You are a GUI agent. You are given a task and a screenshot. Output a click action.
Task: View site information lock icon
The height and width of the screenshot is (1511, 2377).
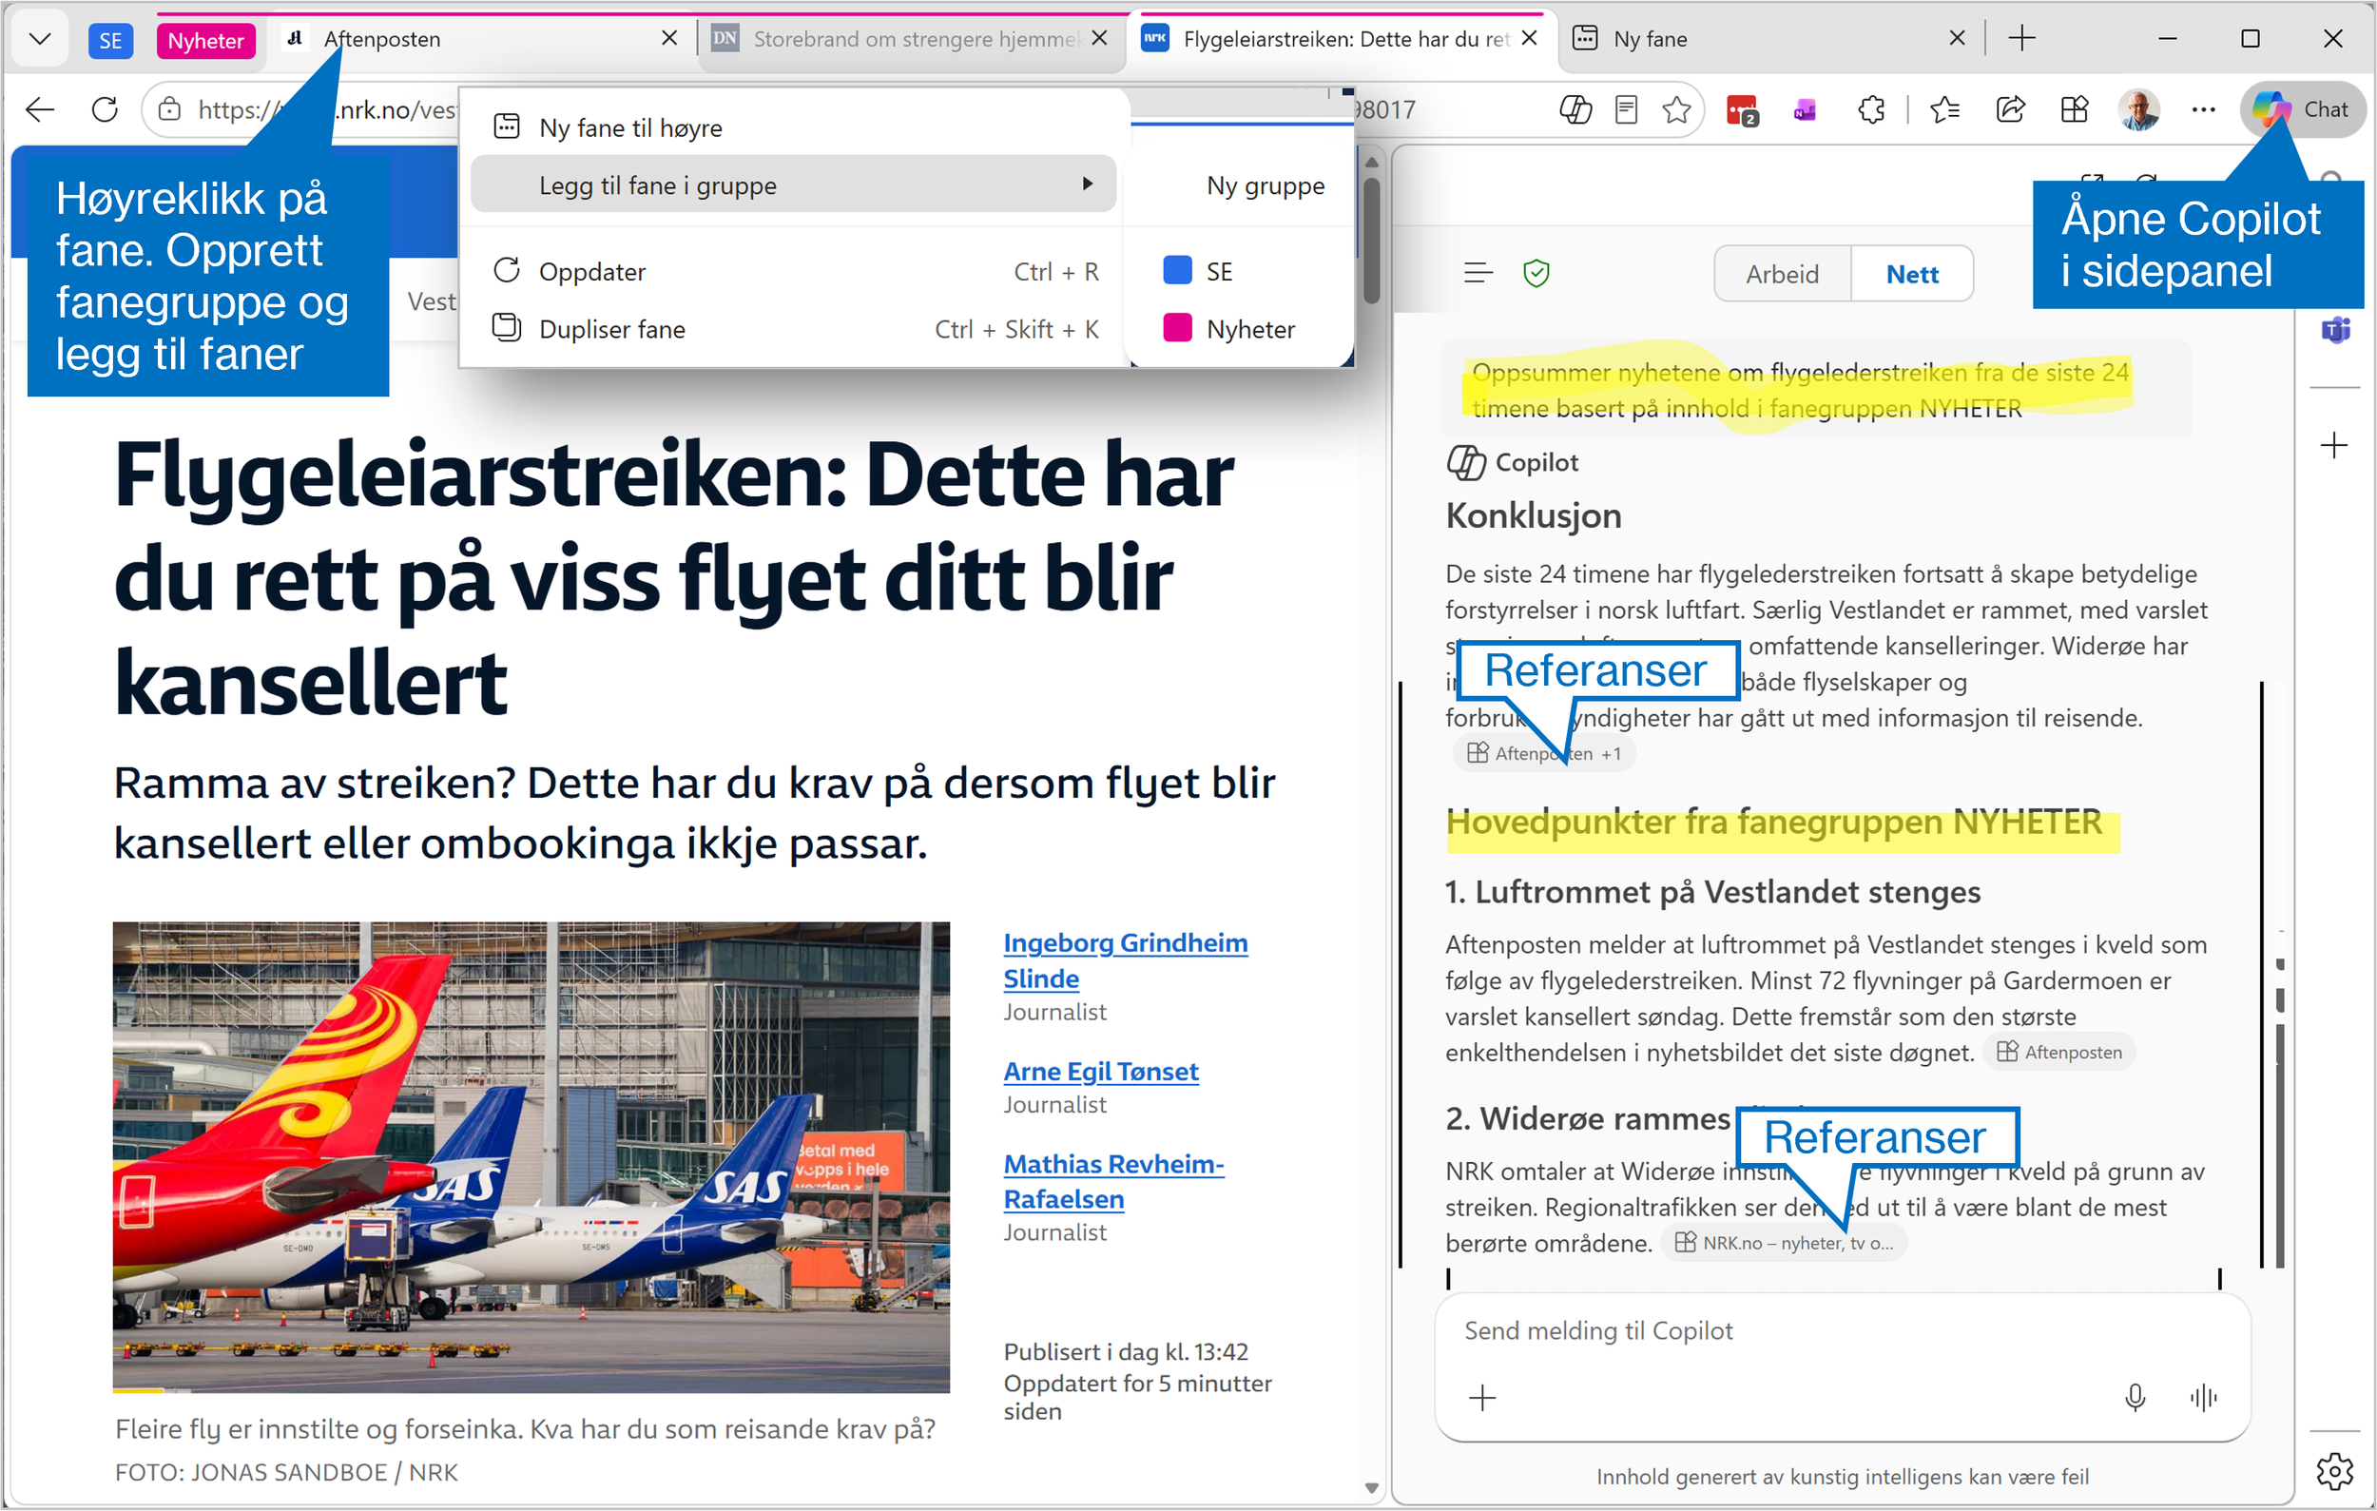[x=170, y=109]
